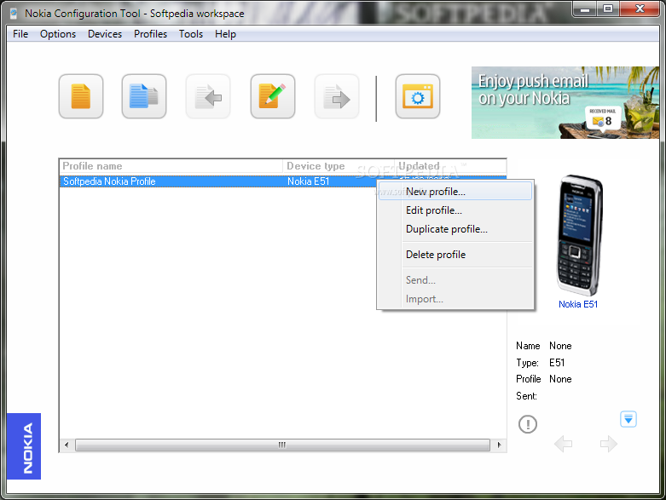Click the push email Nokia banner
The image size is (666, 500).
click(565, 102)
